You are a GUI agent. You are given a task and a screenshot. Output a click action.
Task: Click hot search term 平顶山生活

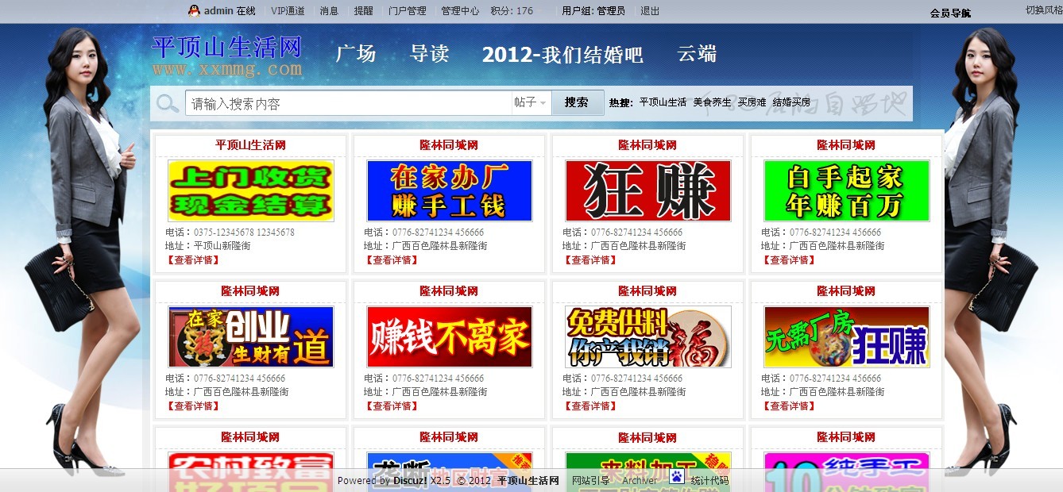tap(663, 102)
